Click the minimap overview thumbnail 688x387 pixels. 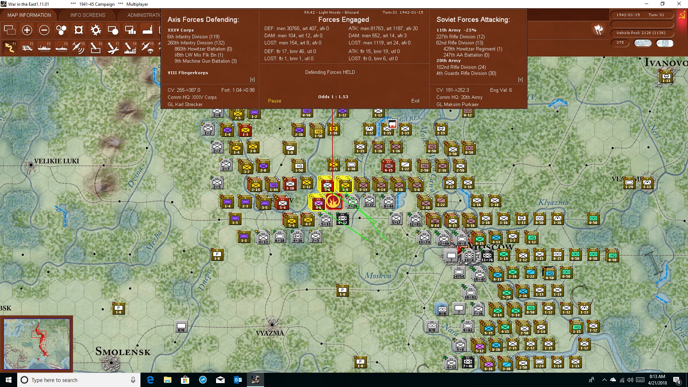(37, 344)
